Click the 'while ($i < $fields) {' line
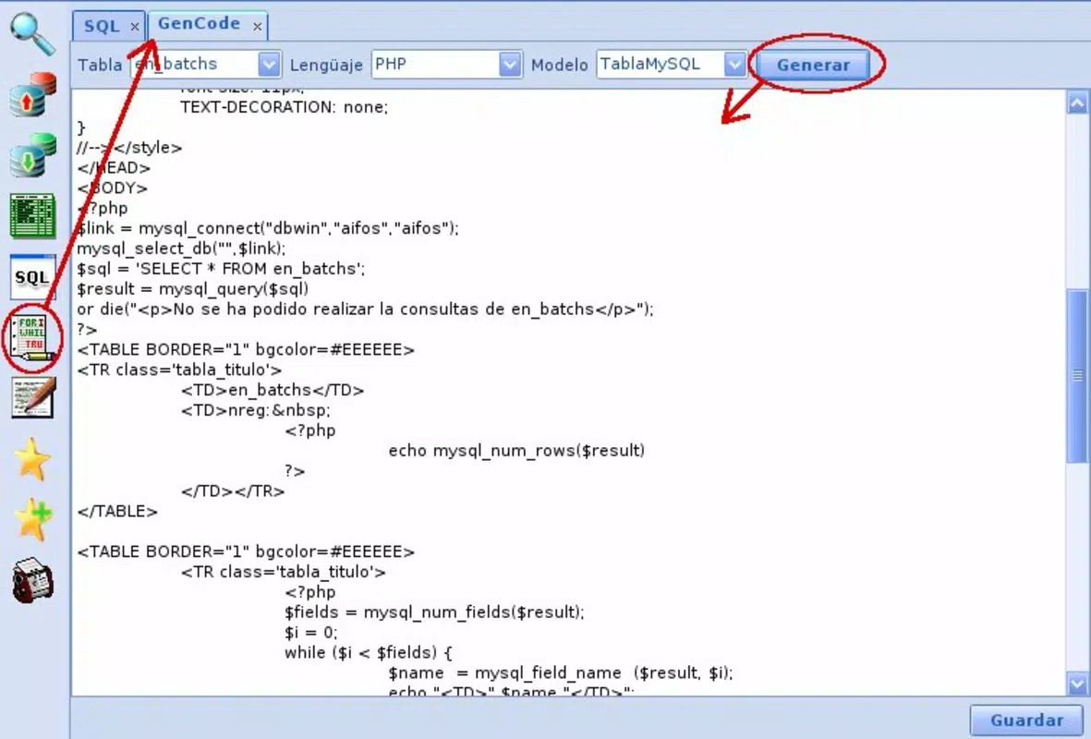 [368, 652]
